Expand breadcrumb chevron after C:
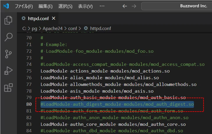Image resolution: width=212 pixels, height=134 pixels. tap(29, 28)
